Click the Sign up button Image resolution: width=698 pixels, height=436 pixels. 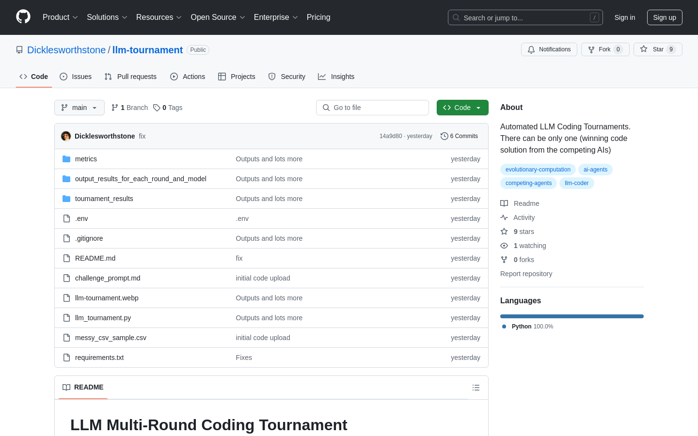664,17
